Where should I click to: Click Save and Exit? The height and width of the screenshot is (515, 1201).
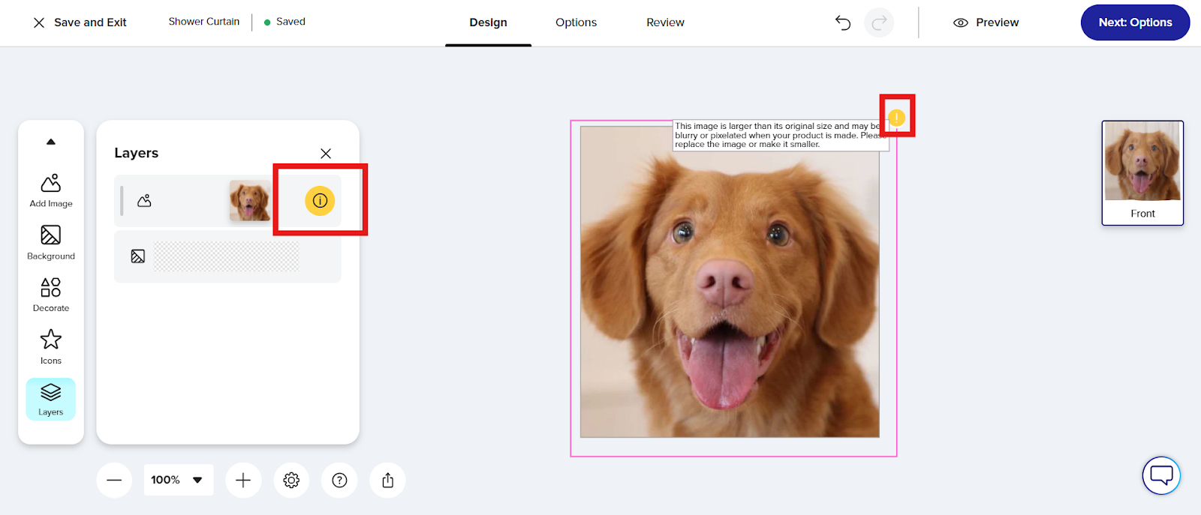[x=80, y=22]
